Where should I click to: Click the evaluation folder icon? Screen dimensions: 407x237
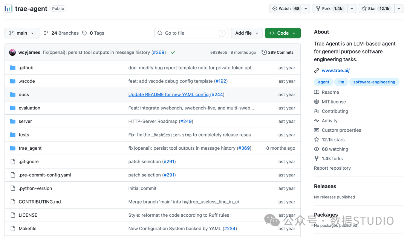pos(13,108)
